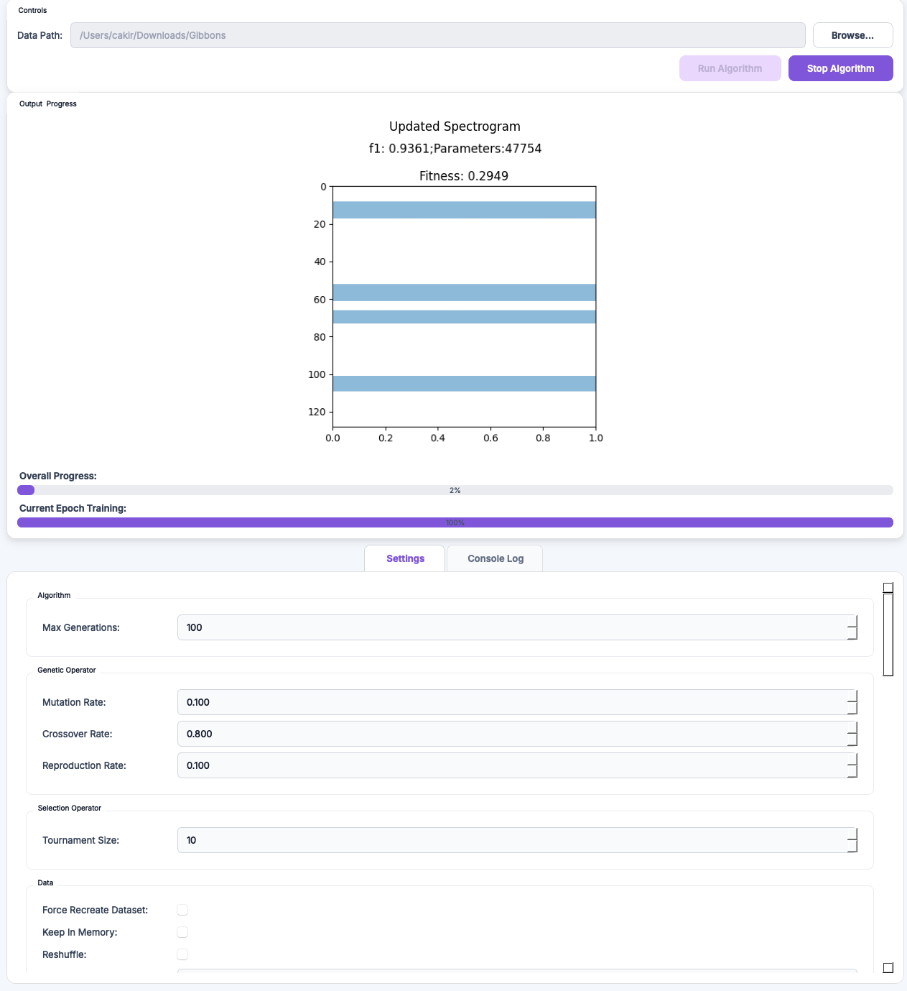Click the Stop Algorithm button

point(841,68)
